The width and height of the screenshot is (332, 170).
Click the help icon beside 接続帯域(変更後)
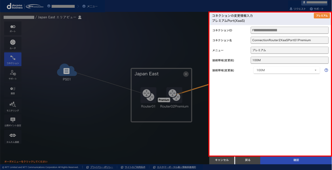coord(326,70)
